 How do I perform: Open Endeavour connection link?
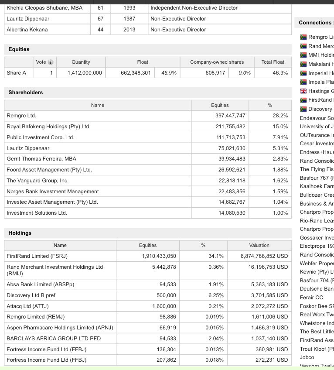[x=317, y=118]
